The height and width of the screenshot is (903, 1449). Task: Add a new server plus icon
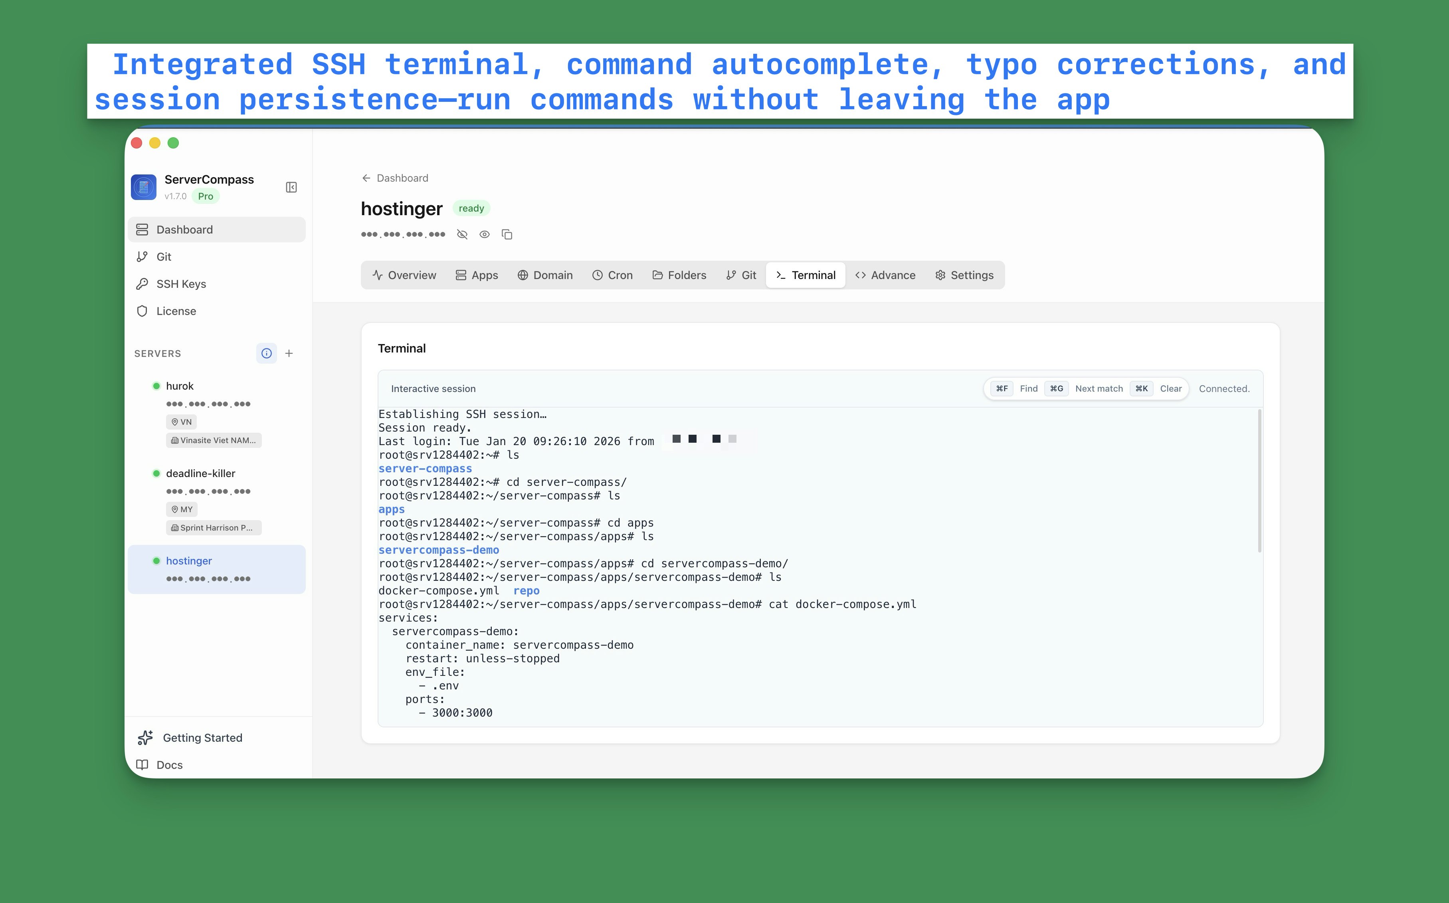(289, 354)
